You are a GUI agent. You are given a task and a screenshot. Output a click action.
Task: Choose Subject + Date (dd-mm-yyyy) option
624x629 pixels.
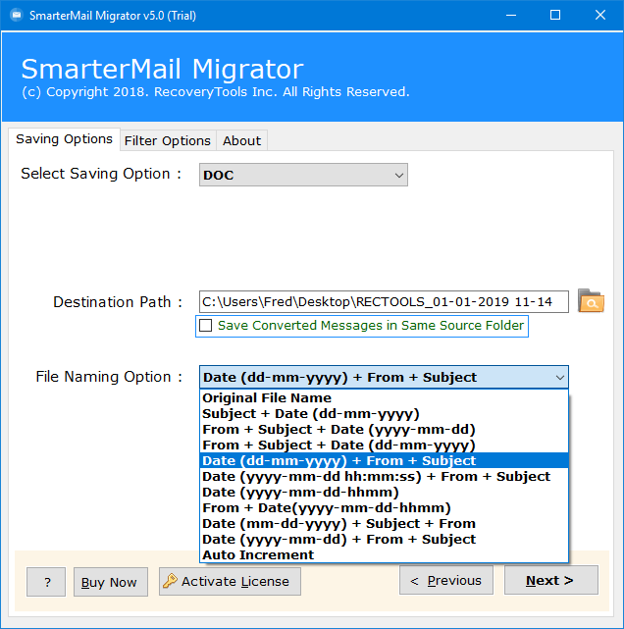tap(384, 413)
